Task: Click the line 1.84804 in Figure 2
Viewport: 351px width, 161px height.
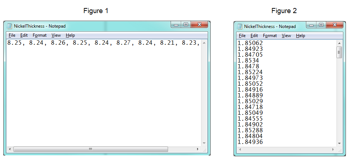Action: pos(250,136)
